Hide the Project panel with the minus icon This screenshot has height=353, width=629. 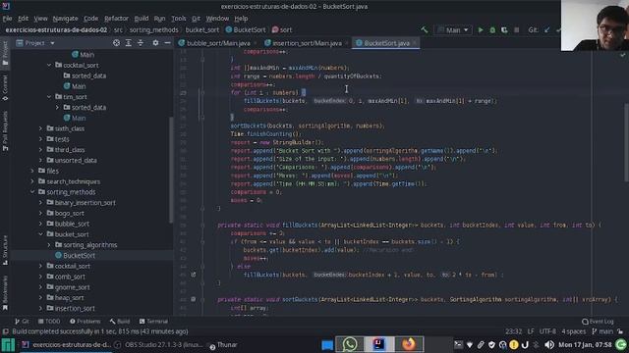167,43
